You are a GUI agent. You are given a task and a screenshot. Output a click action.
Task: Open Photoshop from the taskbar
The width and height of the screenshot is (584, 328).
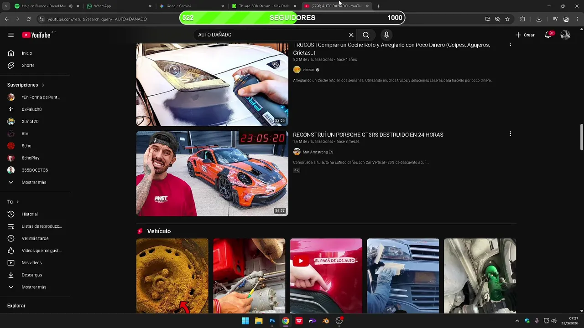click(x=272, y=321)
